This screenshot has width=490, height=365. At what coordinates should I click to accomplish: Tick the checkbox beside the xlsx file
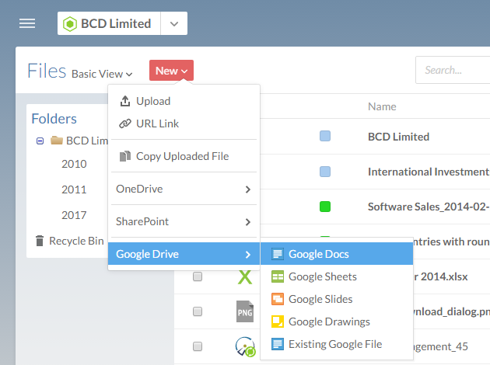coord(198,277)
